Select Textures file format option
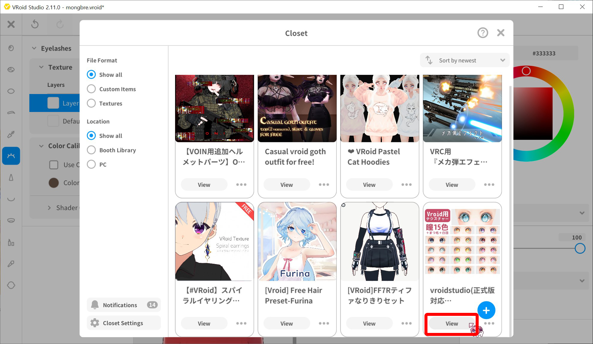This screenshot has width=593, height=344. [91, 103]
